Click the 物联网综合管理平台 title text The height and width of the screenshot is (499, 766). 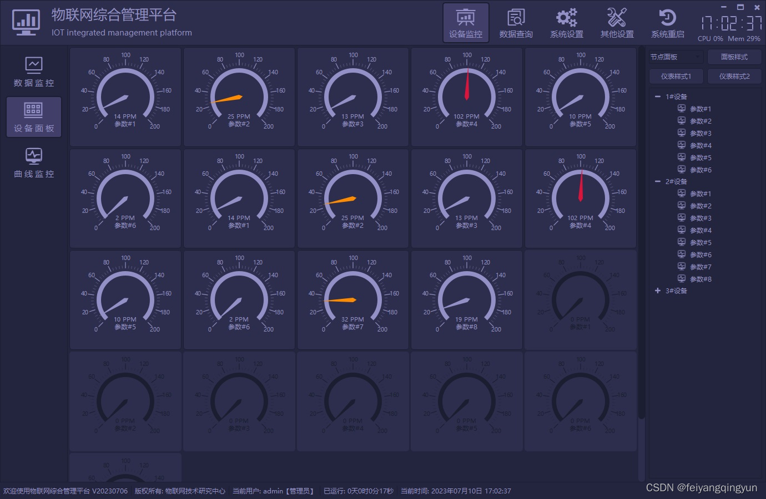[114, 15]
